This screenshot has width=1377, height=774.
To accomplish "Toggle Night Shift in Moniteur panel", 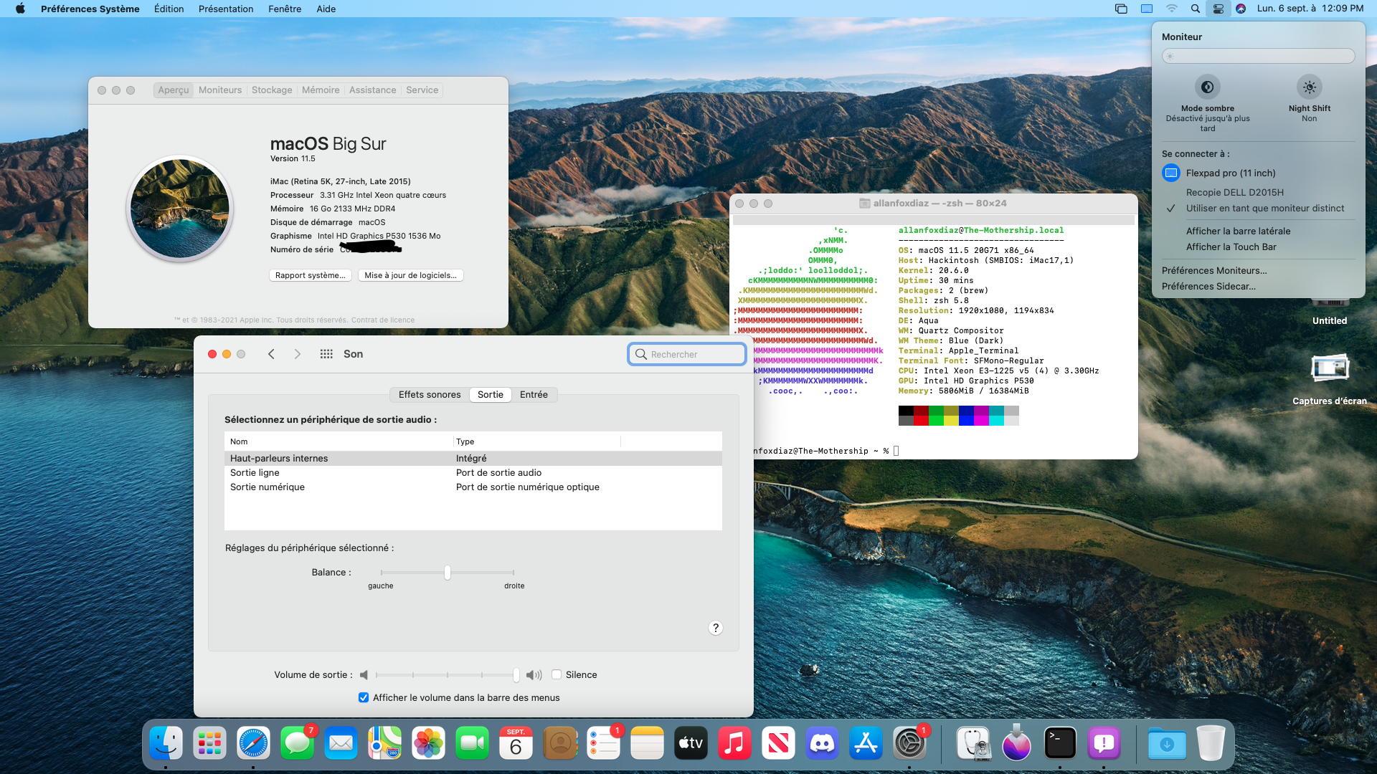I will click(x=1309, y=87).
